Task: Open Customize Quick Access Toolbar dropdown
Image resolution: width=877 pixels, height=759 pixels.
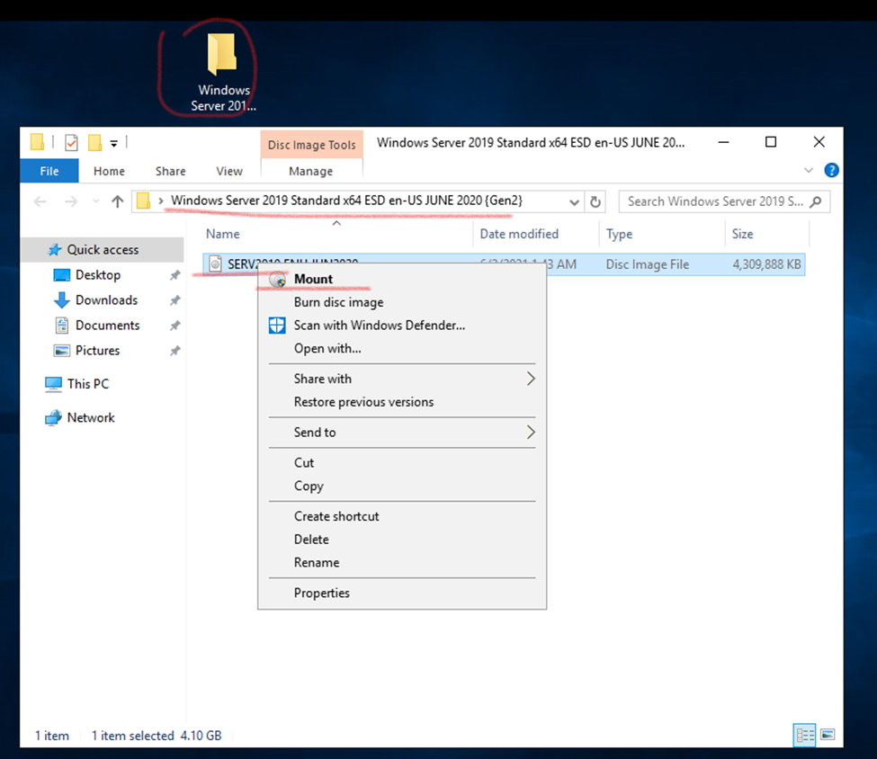Action: pos(114,143)
